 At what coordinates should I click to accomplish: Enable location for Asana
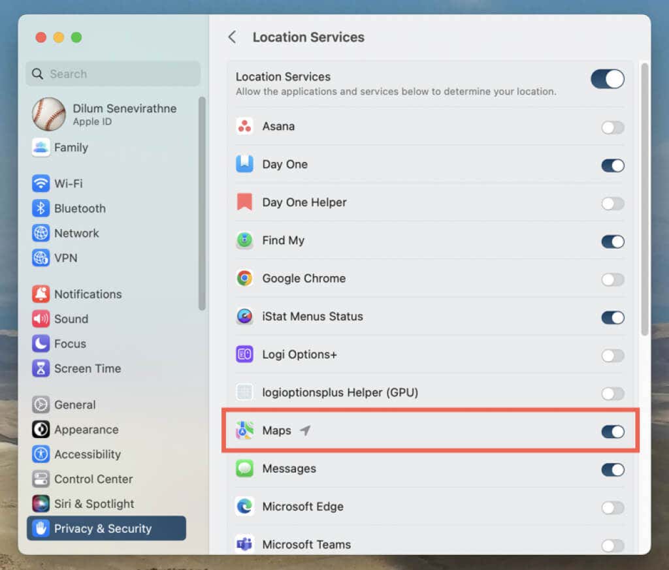click(x=613, y=127)
